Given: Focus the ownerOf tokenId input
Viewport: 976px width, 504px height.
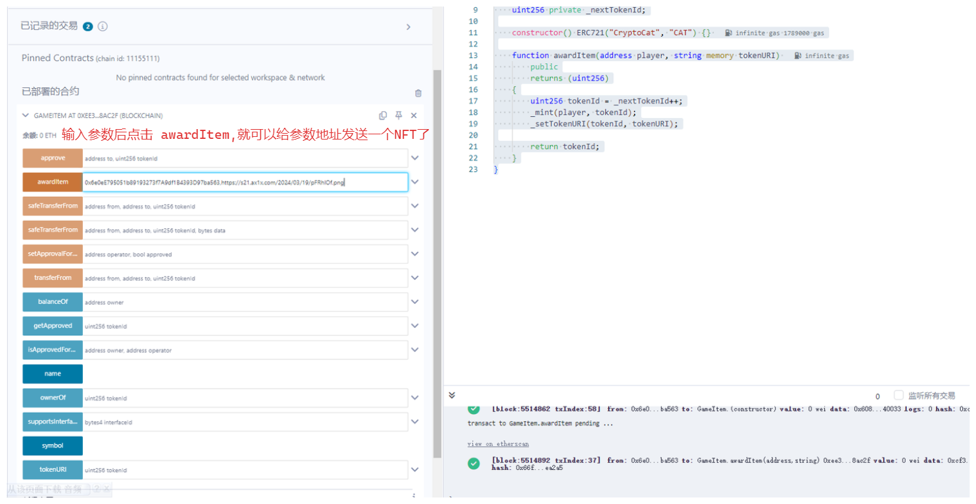Looking at the screenshot, I should [245, 398].
